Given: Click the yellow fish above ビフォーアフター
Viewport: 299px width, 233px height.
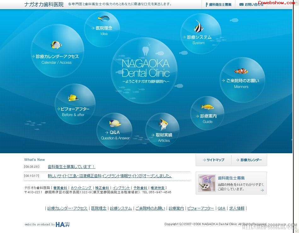Looking at the screenshot, I should pyautogui.click(x=73, y=98).
